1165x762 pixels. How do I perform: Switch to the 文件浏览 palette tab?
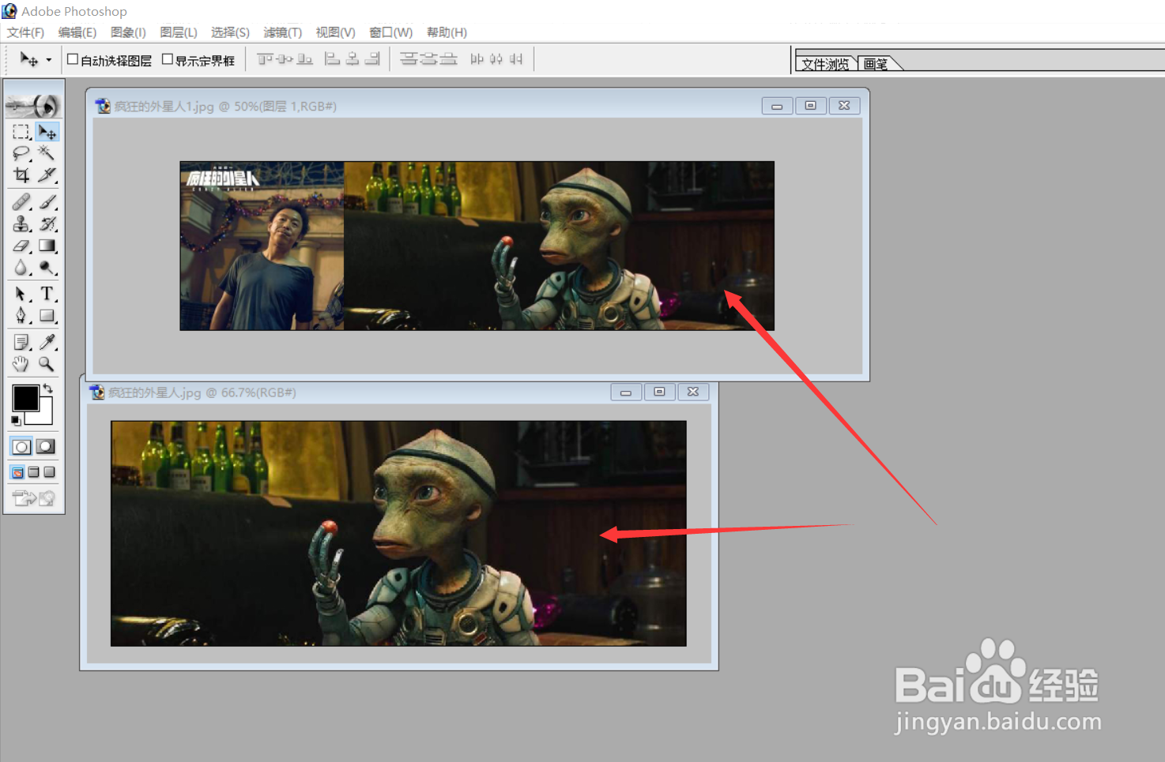tap(825, 64)
